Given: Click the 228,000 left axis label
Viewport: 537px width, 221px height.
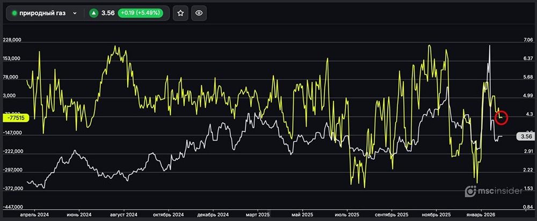Looking at the screenshot, I should coord(12,40).
